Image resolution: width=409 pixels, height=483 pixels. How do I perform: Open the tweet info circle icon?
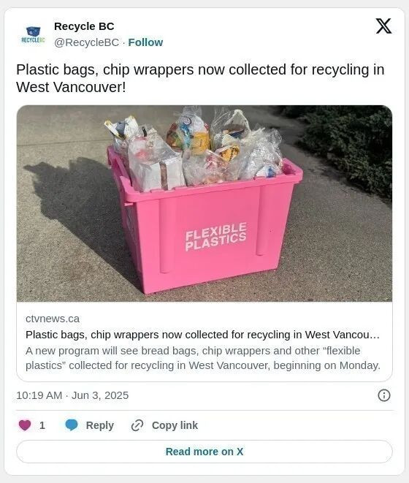(383, 395)
